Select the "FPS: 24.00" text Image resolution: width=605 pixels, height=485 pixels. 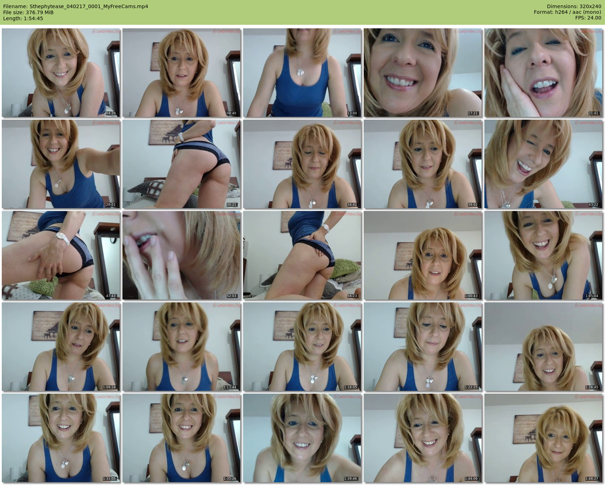(x=588, y=18)
